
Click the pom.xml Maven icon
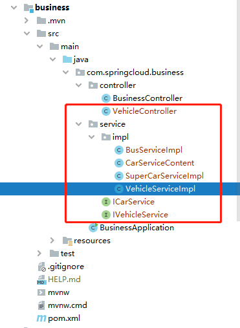click(x=41, y=318)
